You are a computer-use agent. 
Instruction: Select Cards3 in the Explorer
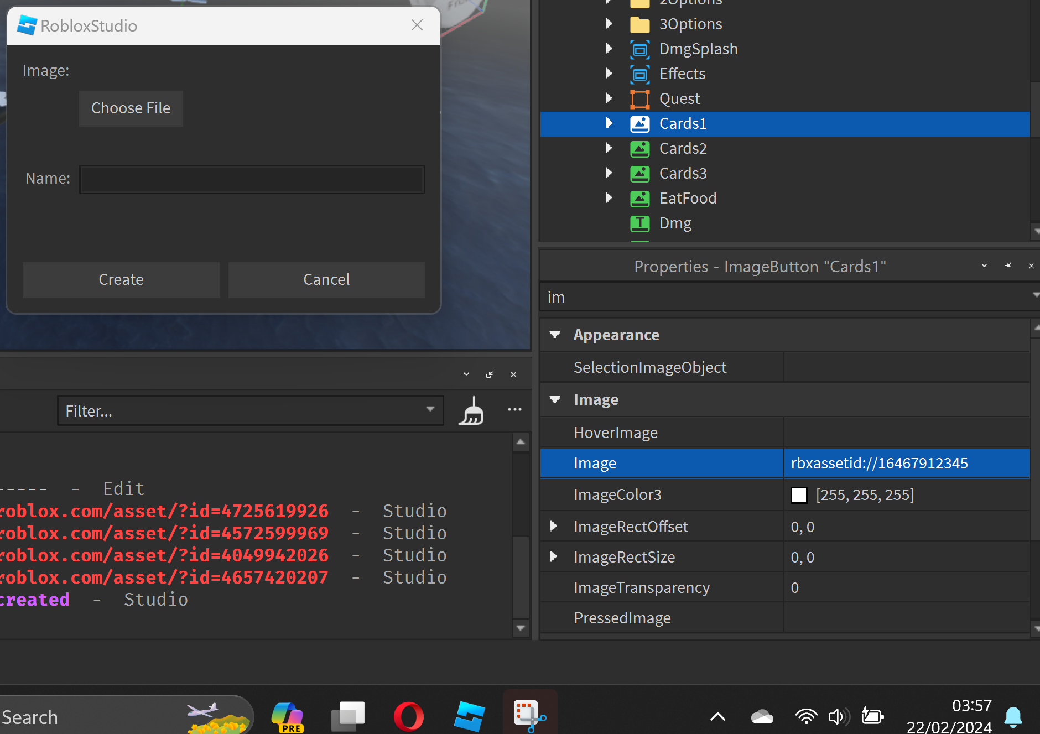683,173
